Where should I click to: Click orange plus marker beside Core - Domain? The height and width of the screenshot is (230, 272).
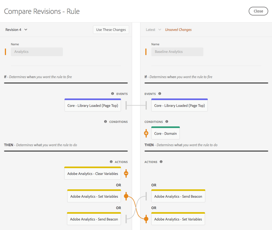click(146, 133)
